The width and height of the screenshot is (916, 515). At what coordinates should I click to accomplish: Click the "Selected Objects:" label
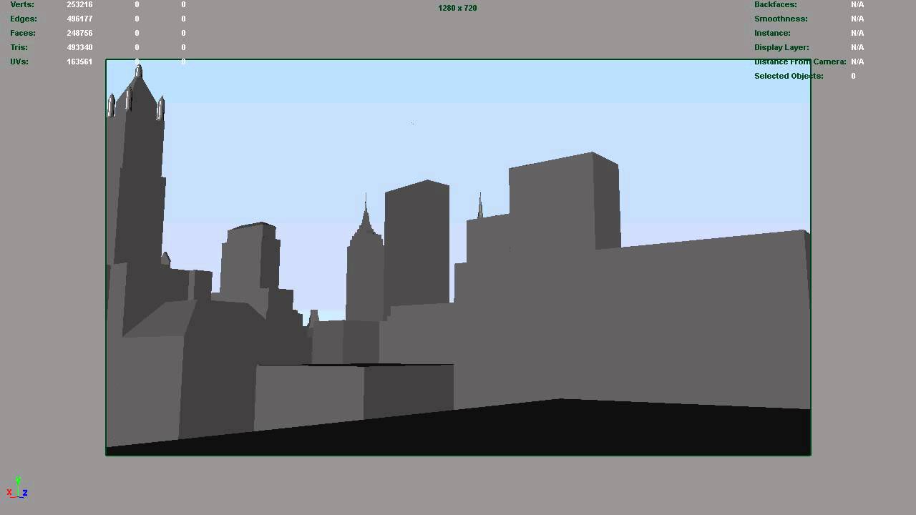[789, 76]
